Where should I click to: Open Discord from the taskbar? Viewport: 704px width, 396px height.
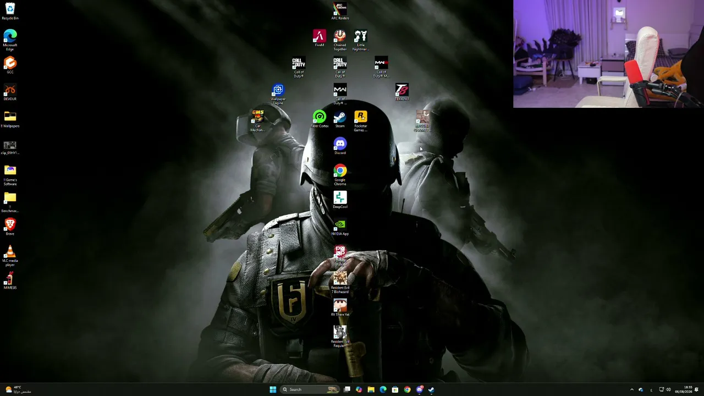[x=420, y=389]
